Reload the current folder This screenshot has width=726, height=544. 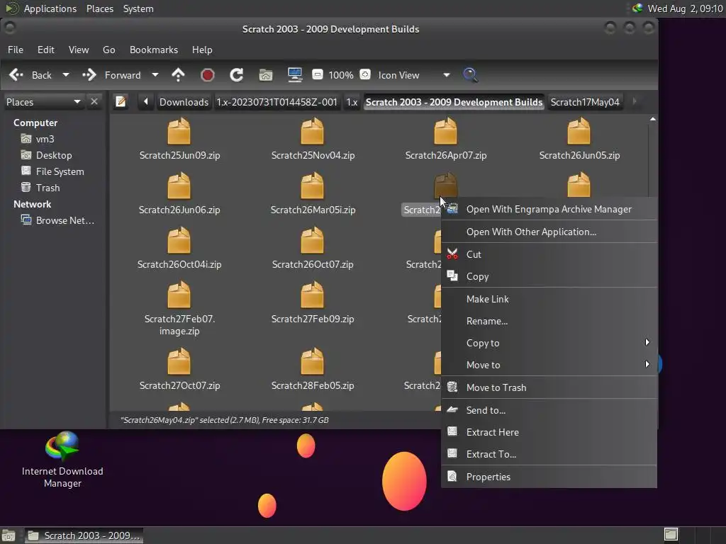237,75
